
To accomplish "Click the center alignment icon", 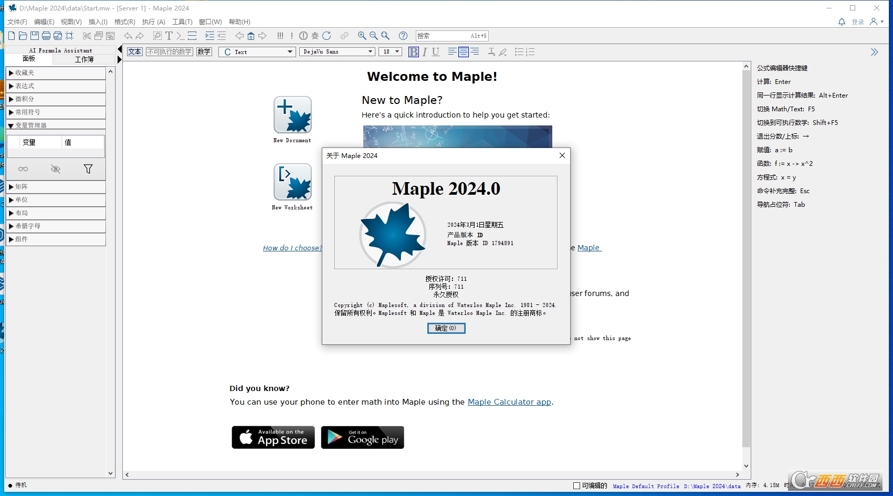I will point(464,51).
